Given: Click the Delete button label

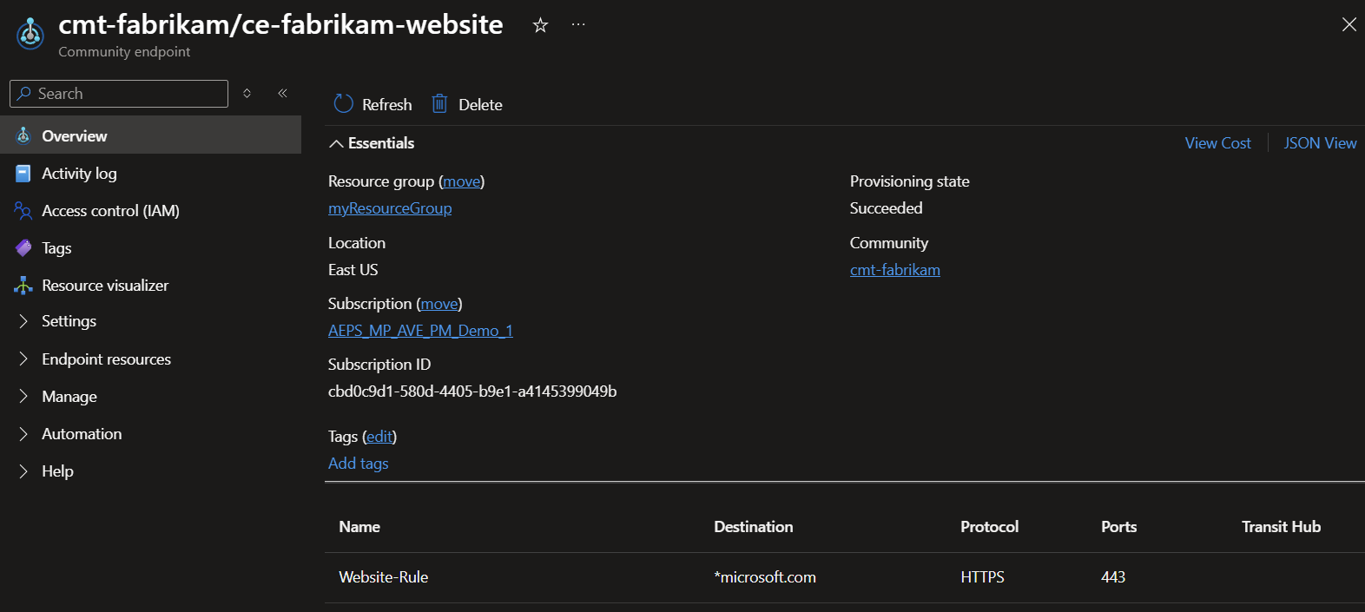Looking at the screenshot, I should coord(480,105).
